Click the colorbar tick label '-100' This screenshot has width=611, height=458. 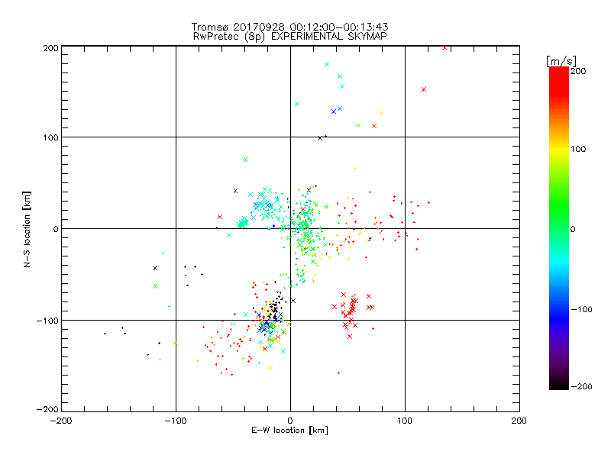pos(581,310)
